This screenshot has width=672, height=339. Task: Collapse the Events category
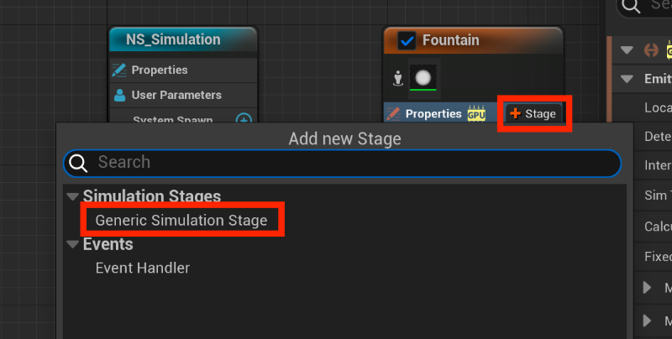[71, 244]
